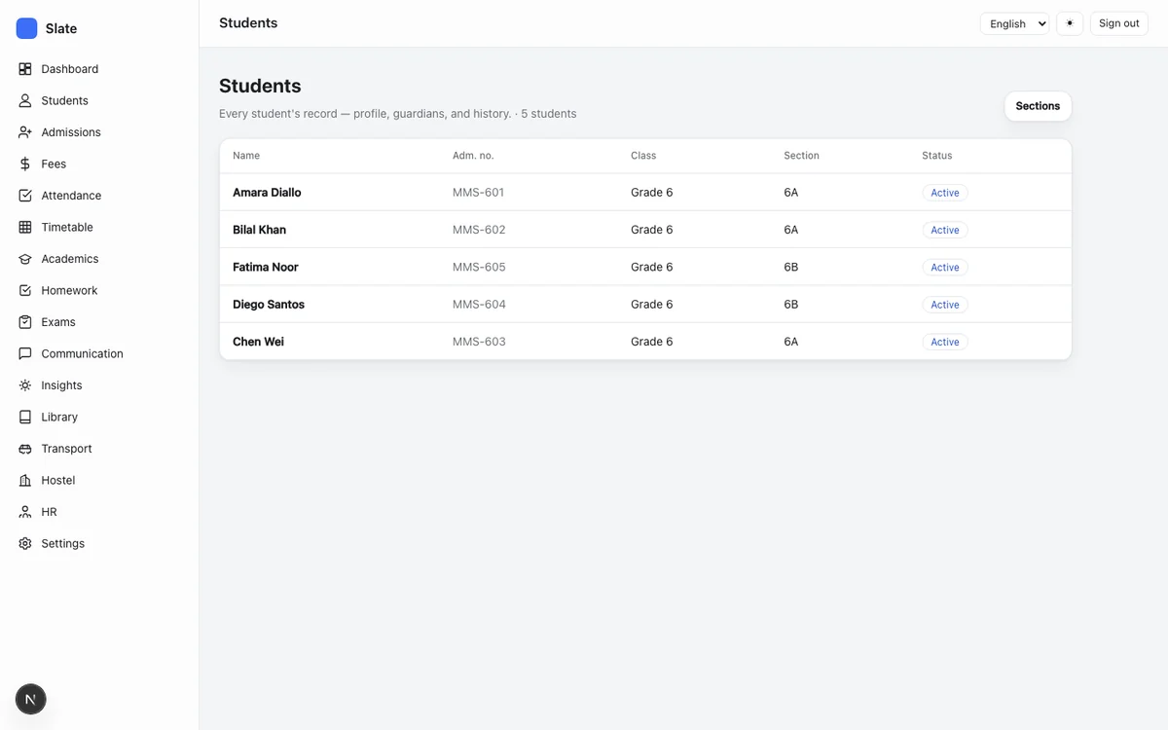Click the Active badge for Bilal Khan
The width and height of the screenshot is (1168, 730).
(945, 230)
